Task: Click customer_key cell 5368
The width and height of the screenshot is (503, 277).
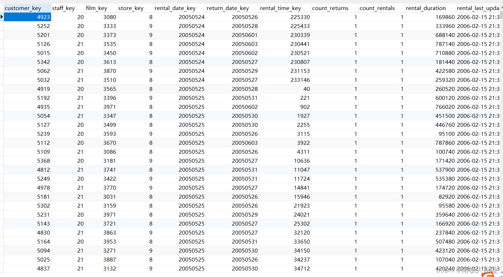Action: pyautogui.click(x=28, y=161)
